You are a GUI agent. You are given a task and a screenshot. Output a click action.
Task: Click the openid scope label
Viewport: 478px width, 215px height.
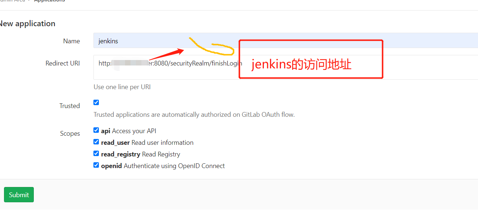112,165
